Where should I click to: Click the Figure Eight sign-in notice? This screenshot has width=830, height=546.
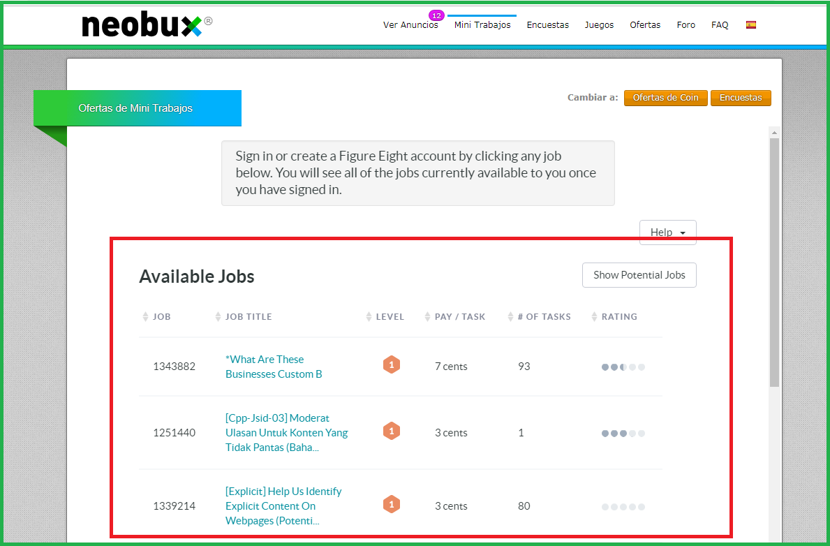click(417, 172)
